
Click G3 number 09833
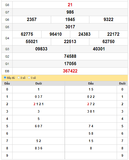pos(41,49)
